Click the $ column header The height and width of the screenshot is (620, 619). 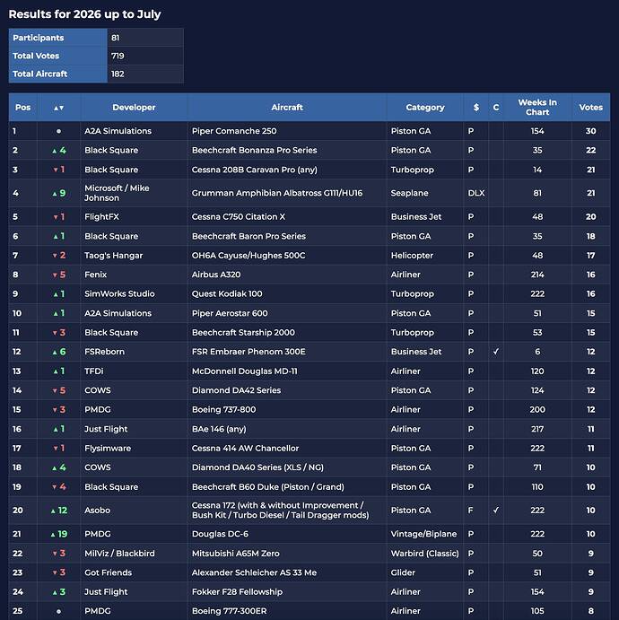tap(475, 108)
